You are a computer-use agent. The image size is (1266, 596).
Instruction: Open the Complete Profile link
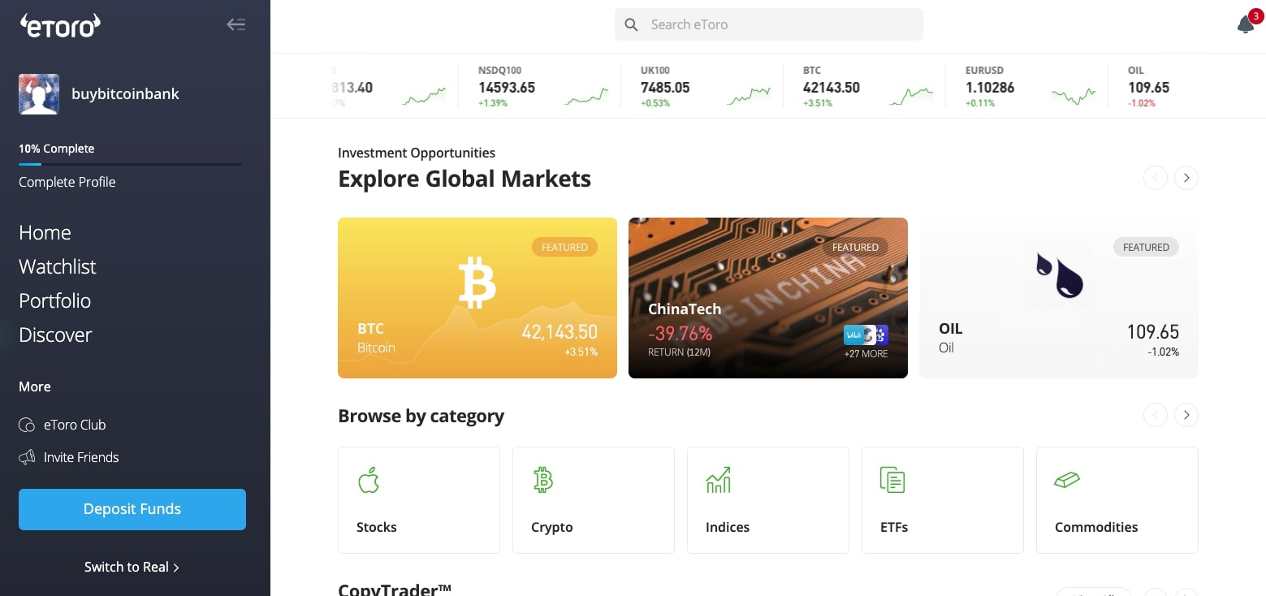coord(67,182)
